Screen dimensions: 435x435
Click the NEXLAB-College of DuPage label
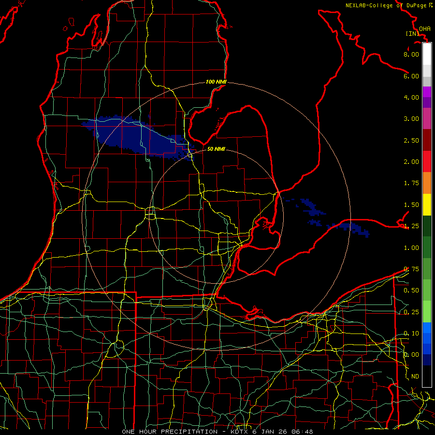[386, 5]
